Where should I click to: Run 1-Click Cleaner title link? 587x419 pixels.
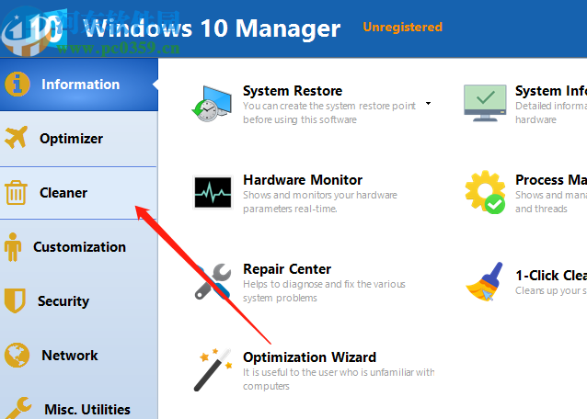point(551,276)
